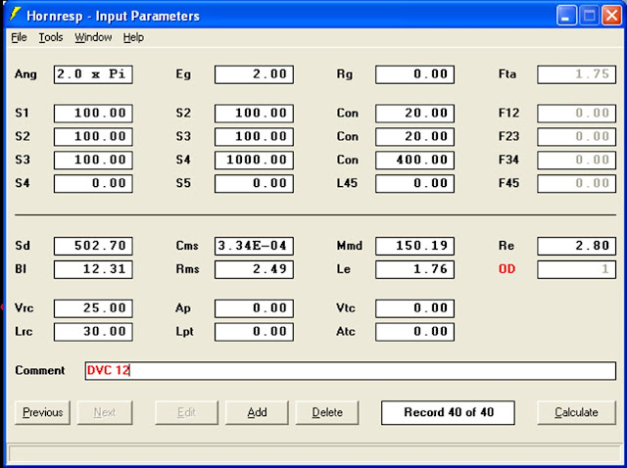Click the Hornresp lightning icon in title bar

pos(15,15)
